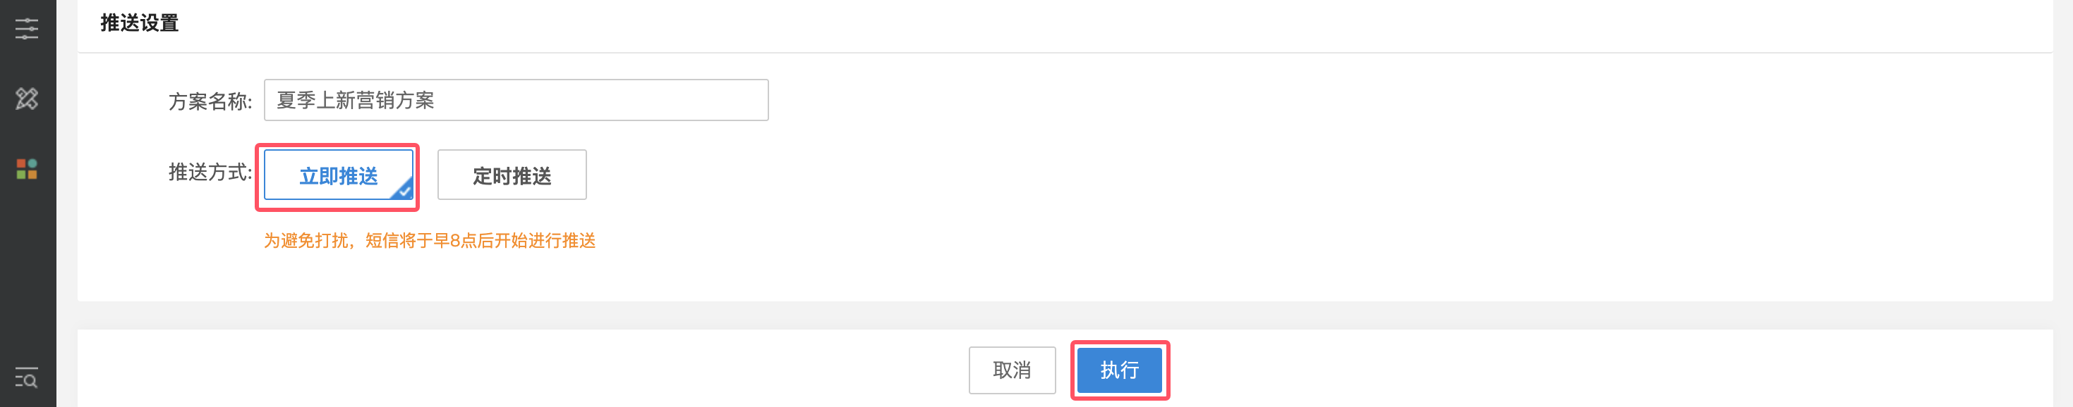Open the sliders settings icon in sidebar
The width and height of the screenshot is (2073, 407).
pyautogui.click(x=27, y=29)
